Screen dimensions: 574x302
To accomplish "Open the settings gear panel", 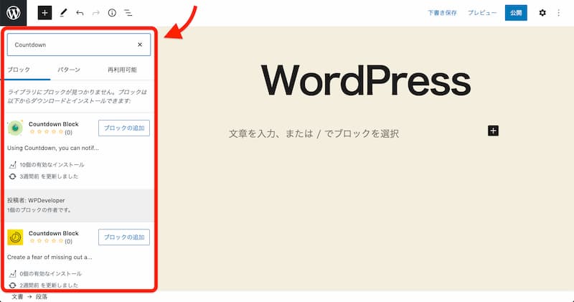I will [542, 13].
